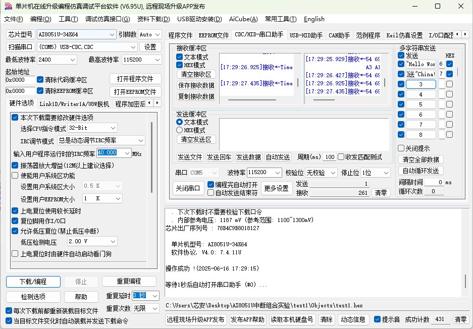
Task: Enable 自动发送结束符 checkbox
Action: point(211,192)
